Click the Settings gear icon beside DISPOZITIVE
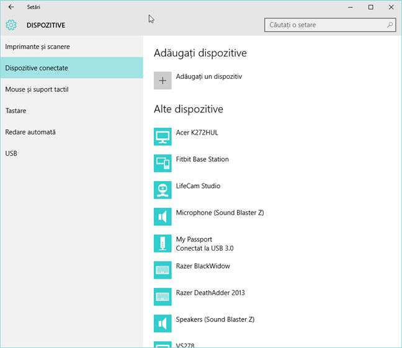 11,25
